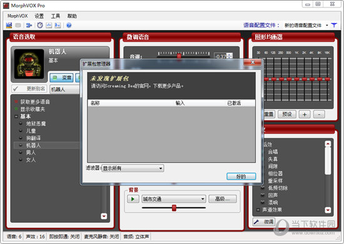Open the MorphVOX menu

[x=18, y=16]
